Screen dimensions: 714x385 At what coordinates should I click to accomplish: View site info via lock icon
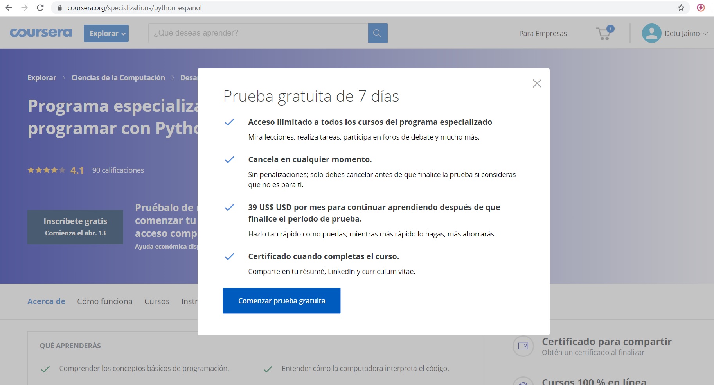point(59,8)
